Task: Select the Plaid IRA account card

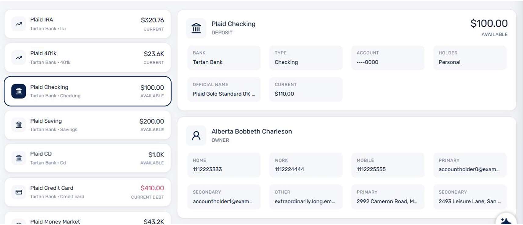Action: tap(88, 24)
